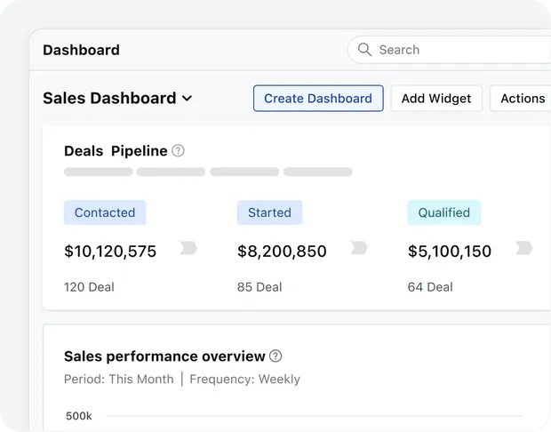The height and width of the screenshot is (432, 551).
Task: Expand the Sales Dashboard dropdown chevron
Action: (x=188, y=99)
